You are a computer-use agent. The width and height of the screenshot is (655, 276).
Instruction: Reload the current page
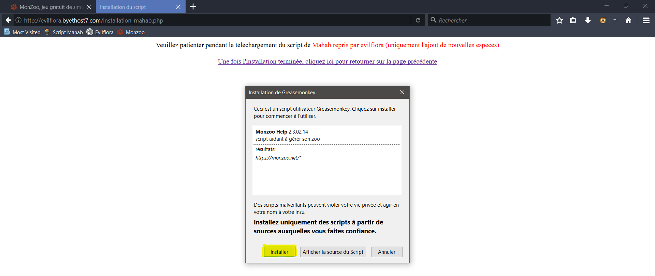tap(418, 20)
